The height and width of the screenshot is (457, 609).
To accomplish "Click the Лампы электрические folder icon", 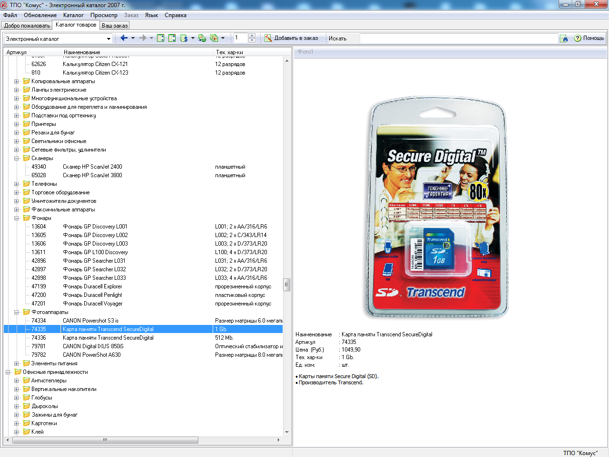I will [x=27, y=90].
